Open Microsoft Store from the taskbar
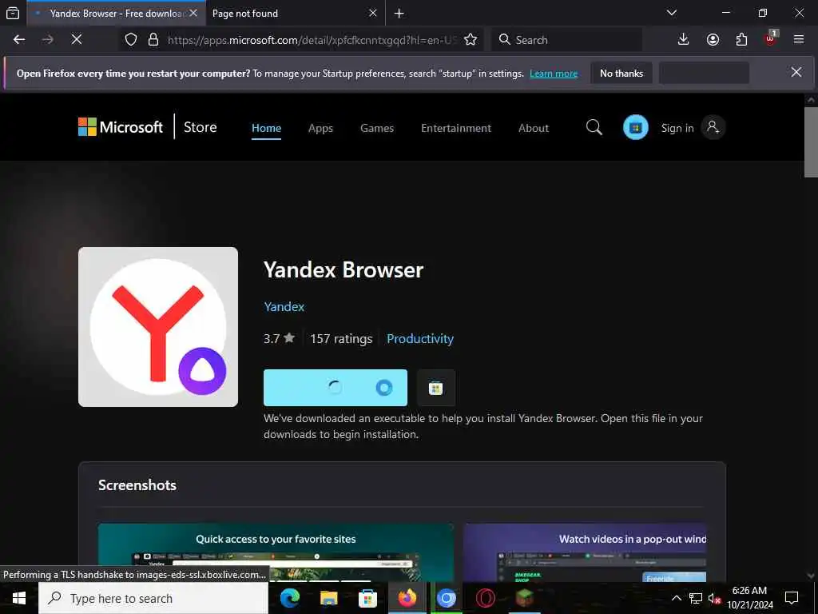The image size is (818, 614). (367, 598)
